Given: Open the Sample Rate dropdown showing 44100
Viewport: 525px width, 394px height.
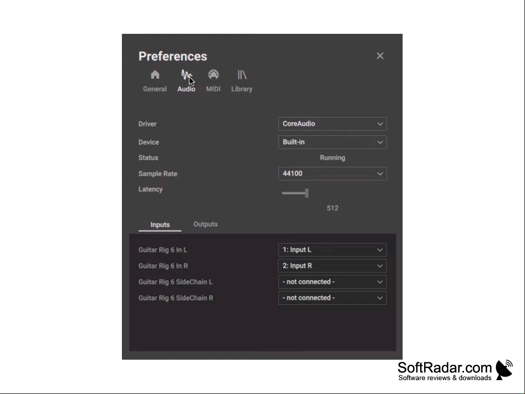Looking at the screenshot, I should click(332, 174).
